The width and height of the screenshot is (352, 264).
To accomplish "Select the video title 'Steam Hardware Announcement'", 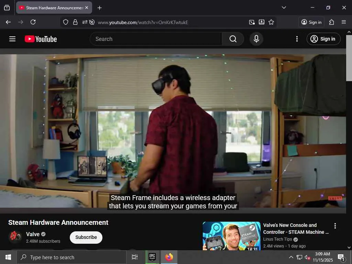I will point(58,222).
